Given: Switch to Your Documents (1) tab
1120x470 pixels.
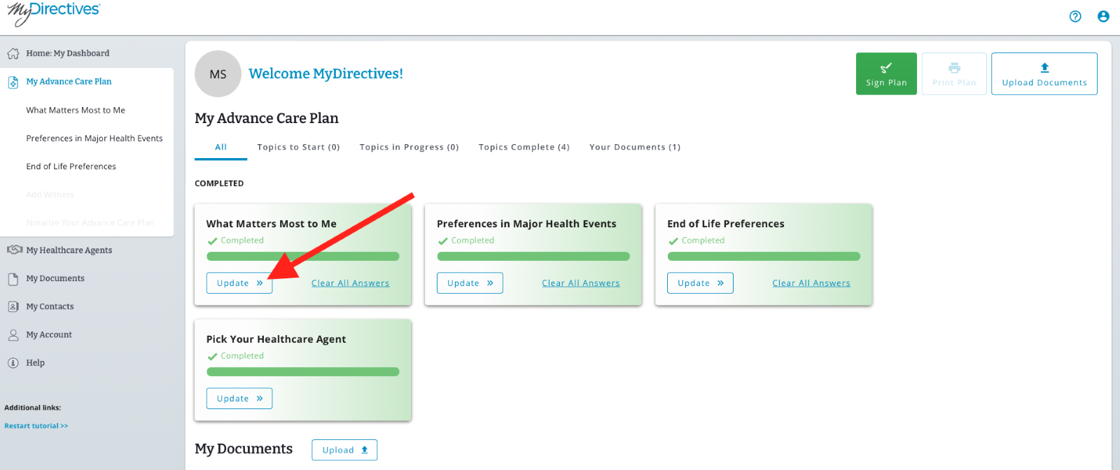Looking at the screenshot, I should (635, 147).
